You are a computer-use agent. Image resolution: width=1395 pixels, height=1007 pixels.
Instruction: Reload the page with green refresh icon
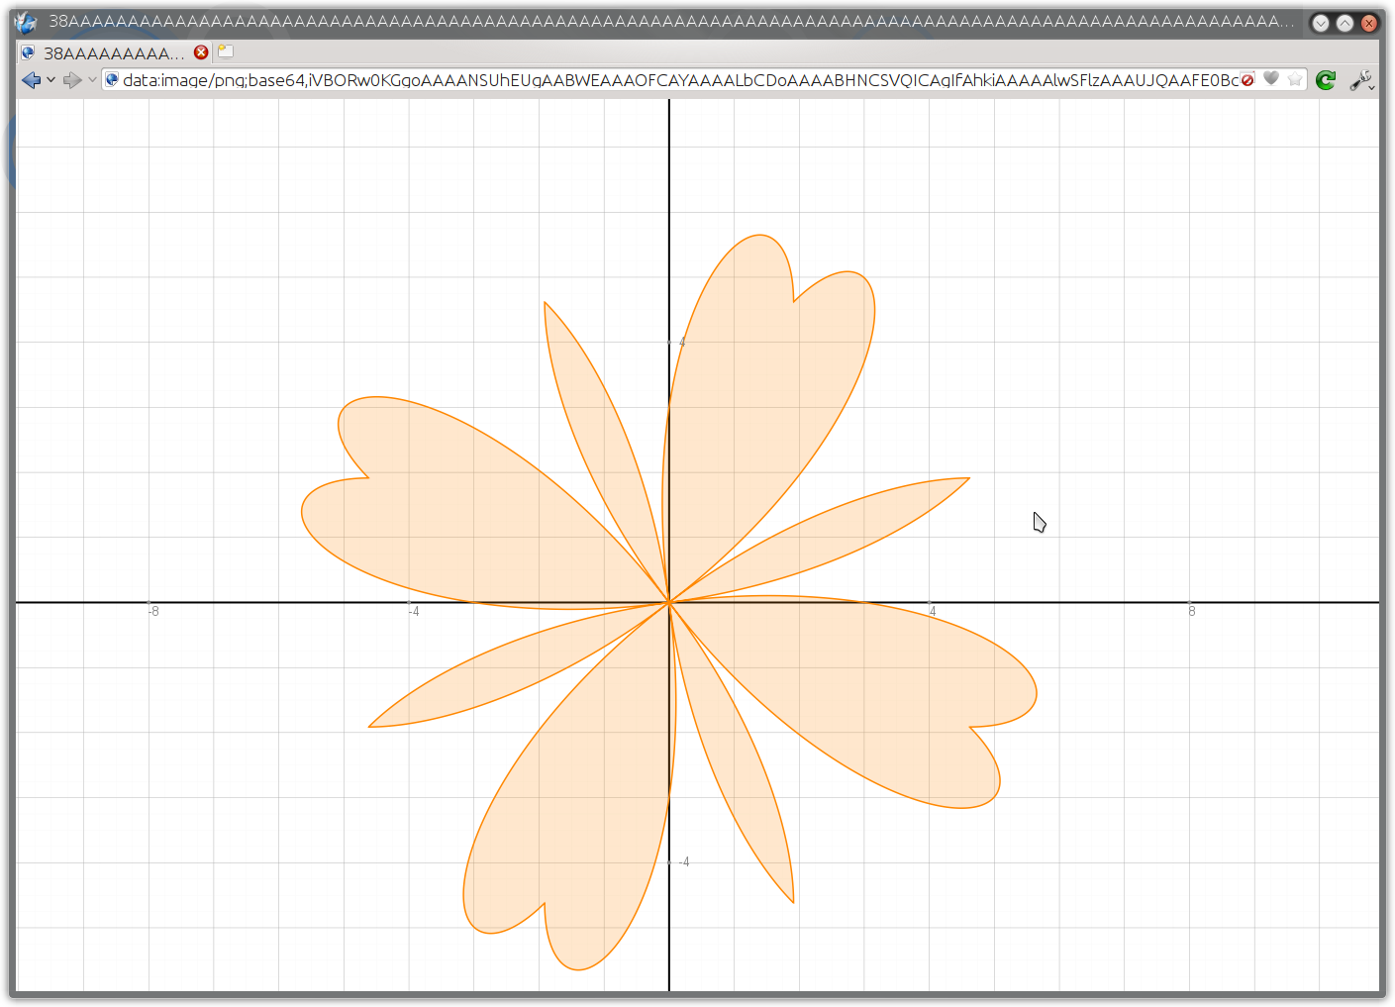click(1326, 80)
